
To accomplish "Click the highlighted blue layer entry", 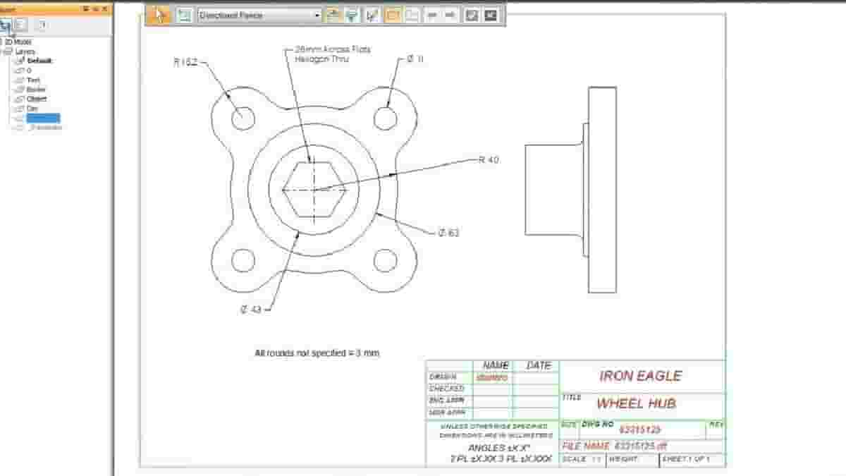I will click(x=42, y=117).
